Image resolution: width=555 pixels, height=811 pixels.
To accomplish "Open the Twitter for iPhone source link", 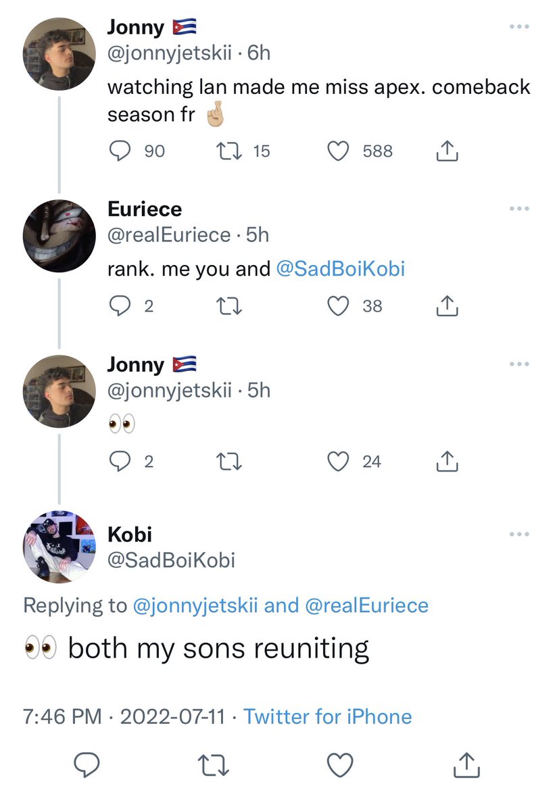I will pyautogui.click(x=327, y=716).
